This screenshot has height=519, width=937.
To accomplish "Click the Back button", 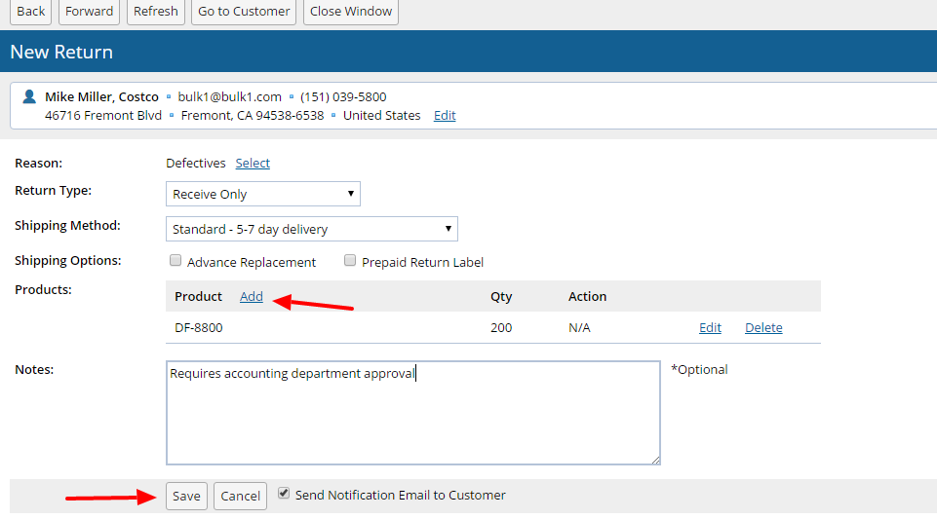I will click(x=30, y=12).
